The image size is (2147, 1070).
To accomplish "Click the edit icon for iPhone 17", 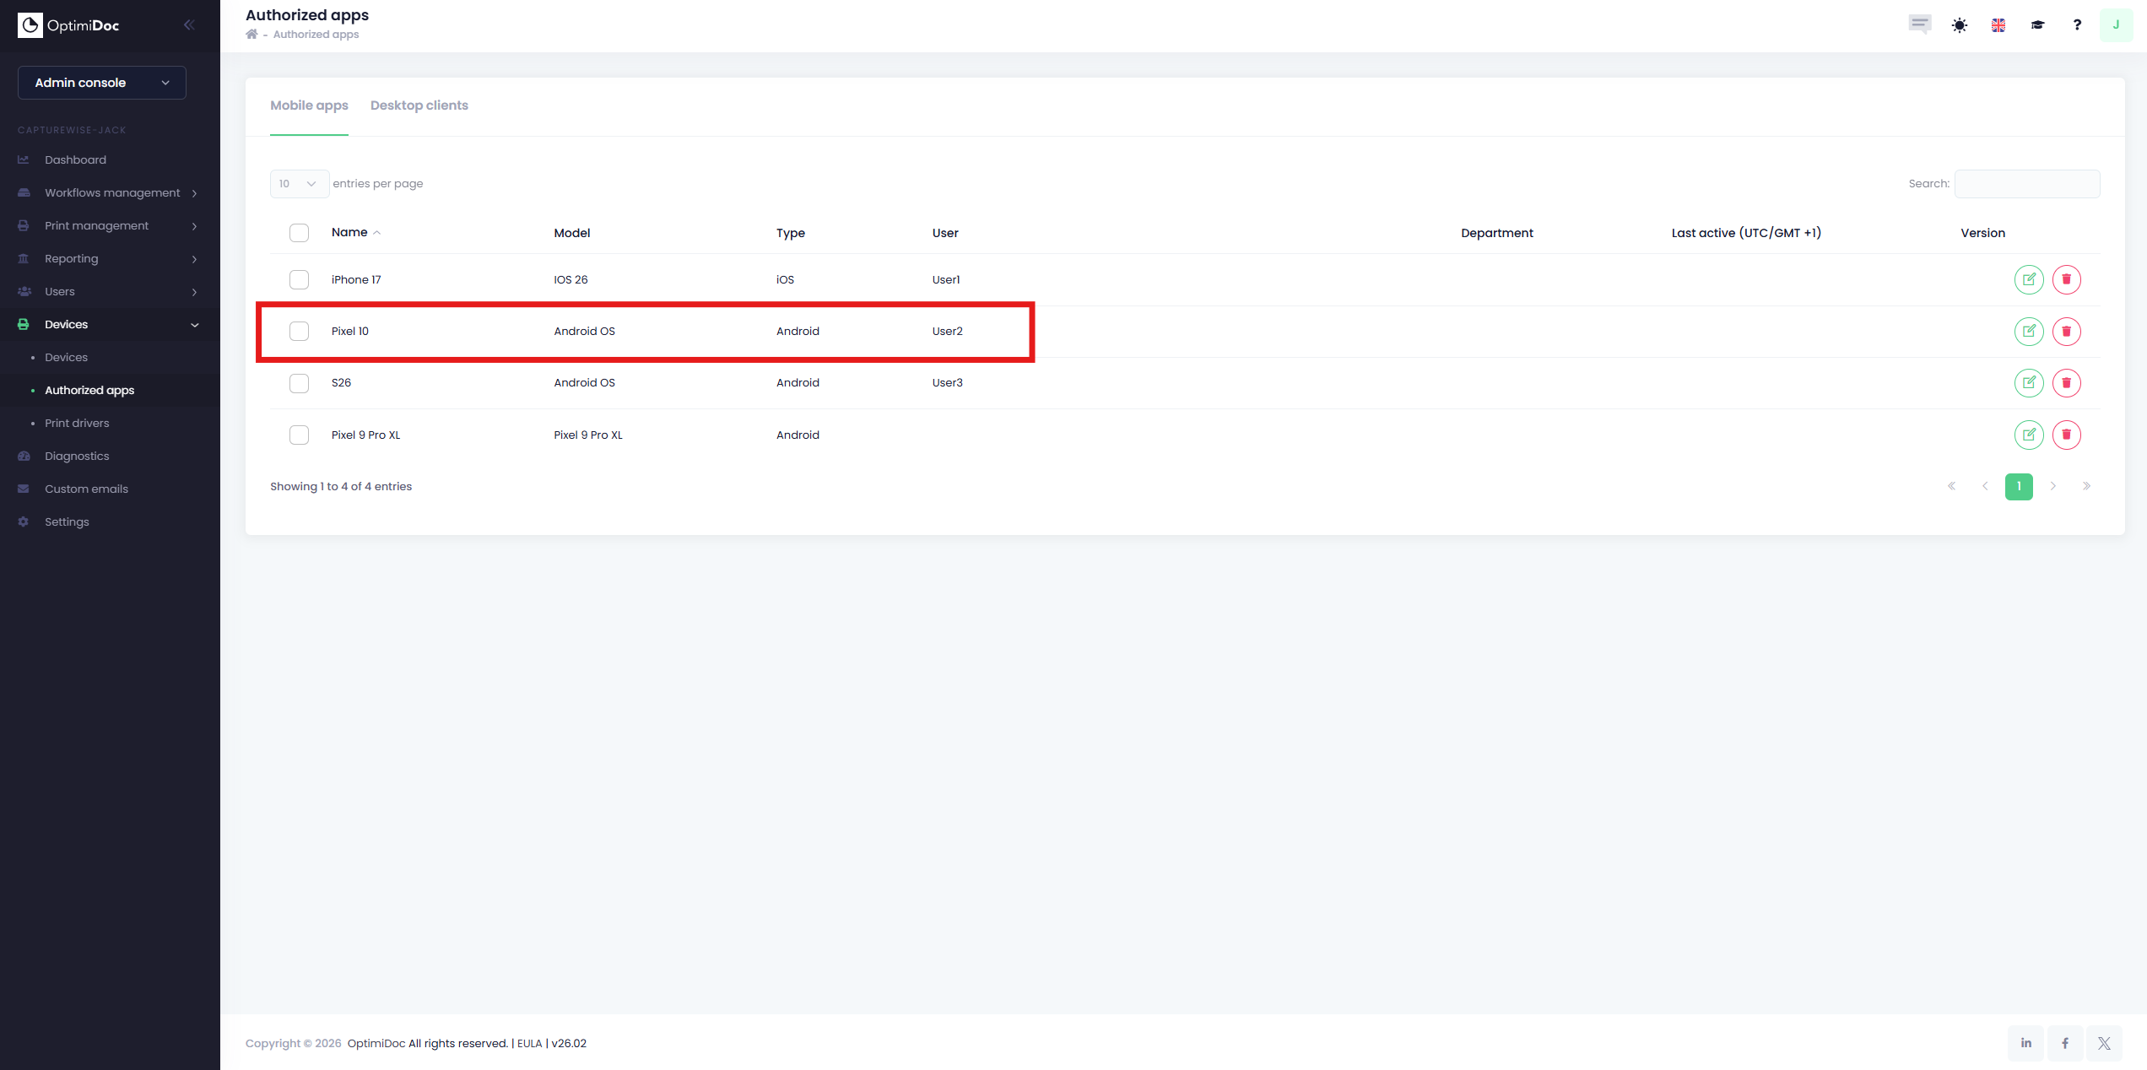I will coord(2028,279).
